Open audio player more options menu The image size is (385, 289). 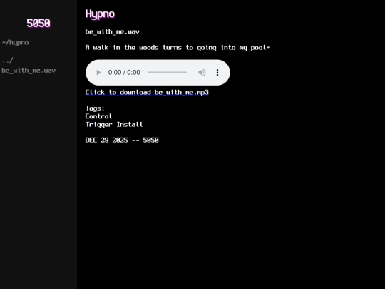[x=217, y=73]
